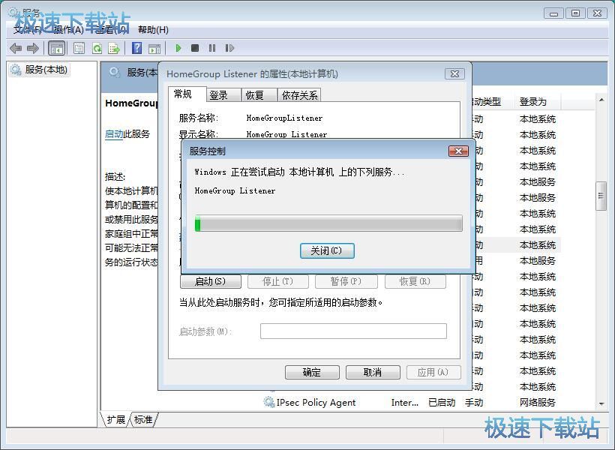Click the 停止(T) button
Viewport: 615px width, 450px height.
(277, 281)
